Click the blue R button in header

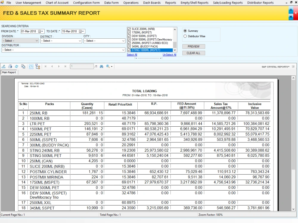click(x=291, y=10)
